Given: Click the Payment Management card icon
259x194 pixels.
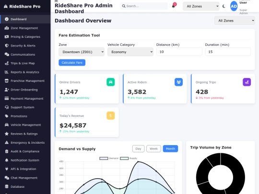Looking at the screenshot, I should tap(7, 99).
